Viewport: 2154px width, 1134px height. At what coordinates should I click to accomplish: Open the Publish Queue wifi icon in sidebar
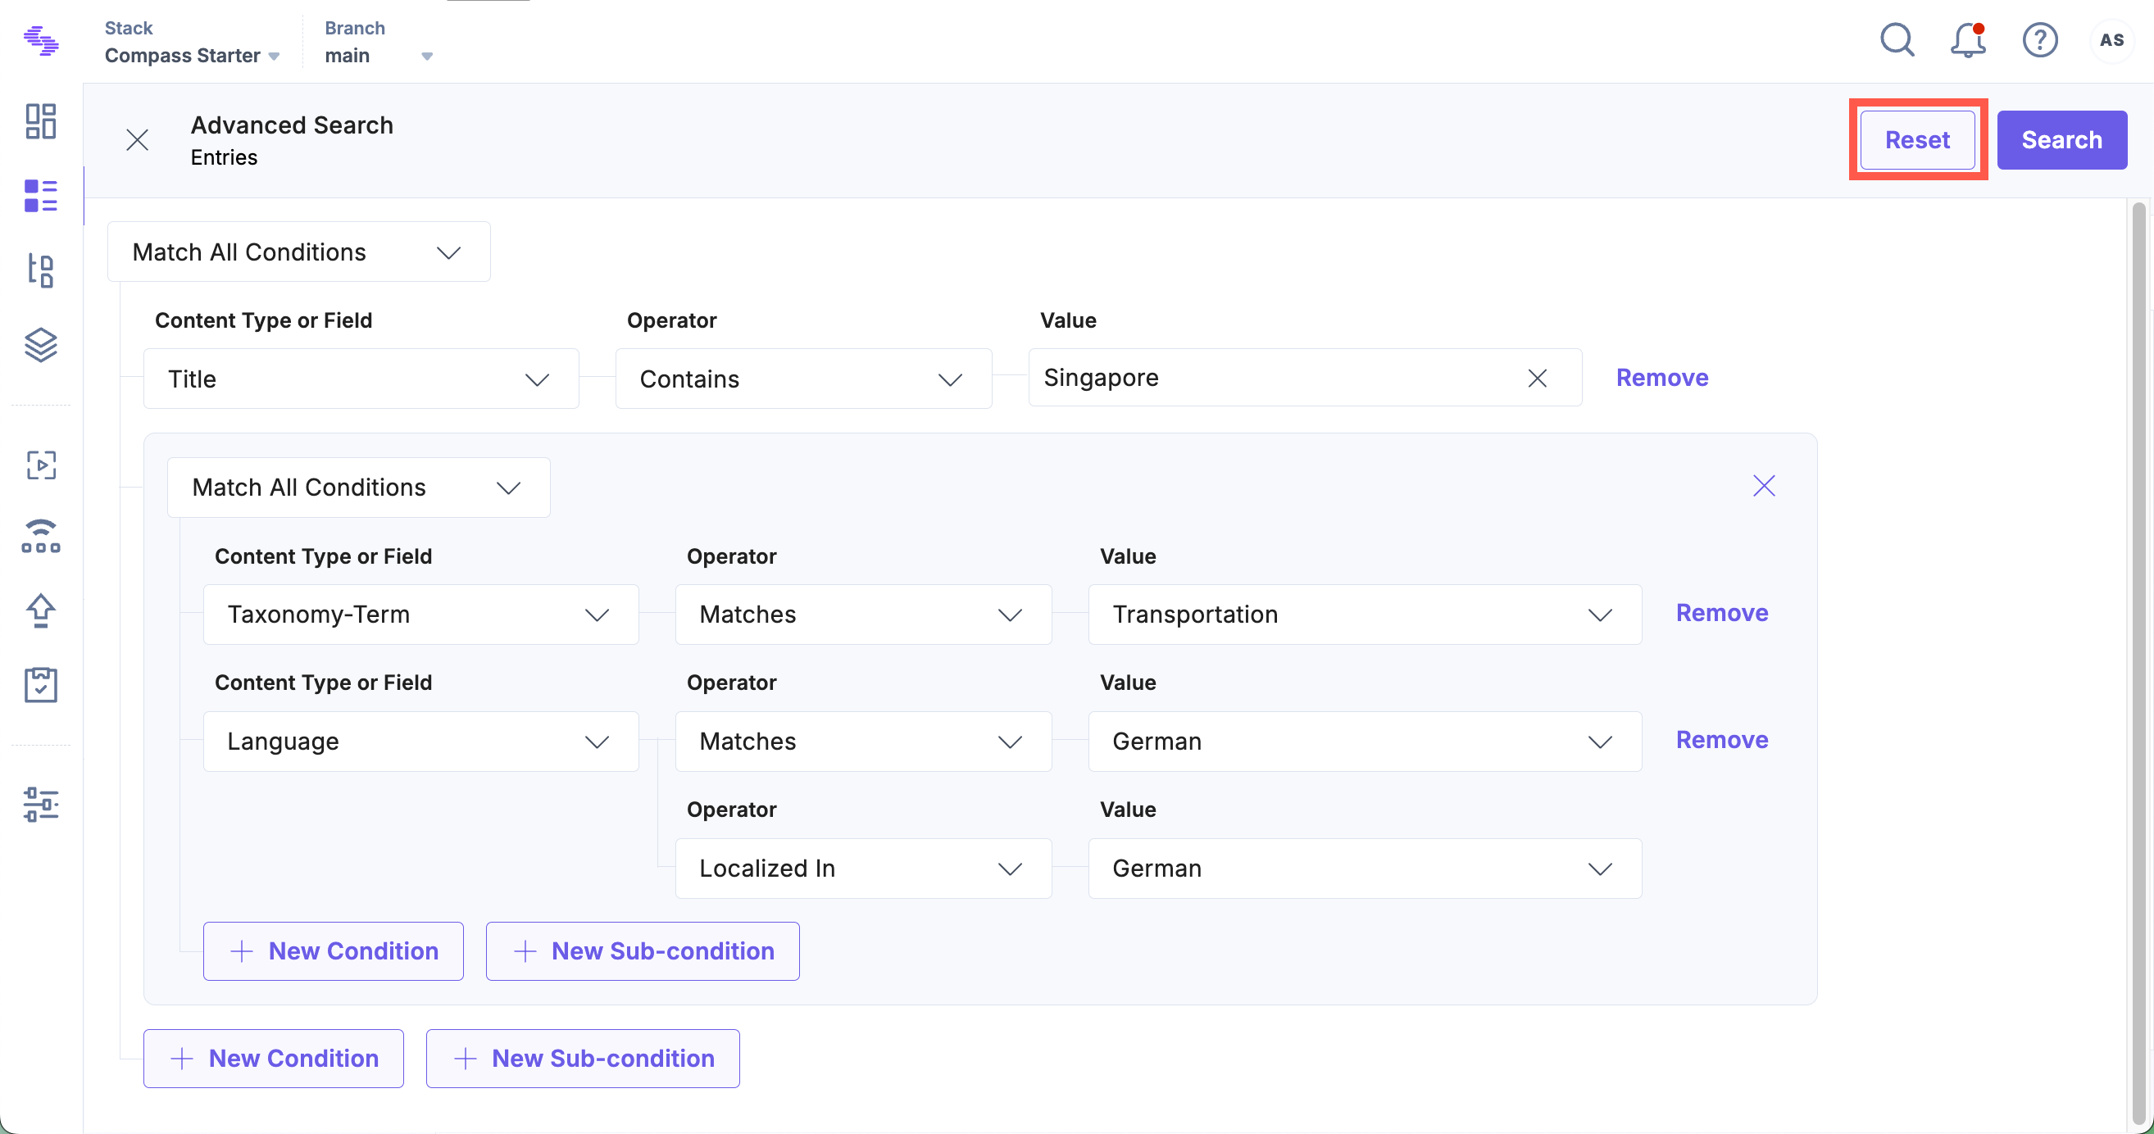[x=41, y=537]
